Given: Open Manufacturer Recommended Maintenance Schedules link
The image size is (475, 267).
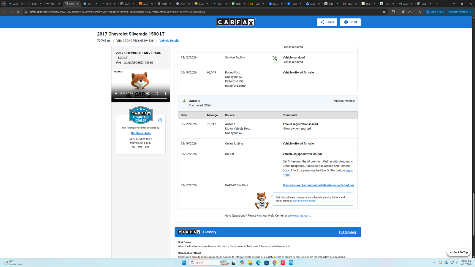Looking at the screenshot, I should click(318, 185).
